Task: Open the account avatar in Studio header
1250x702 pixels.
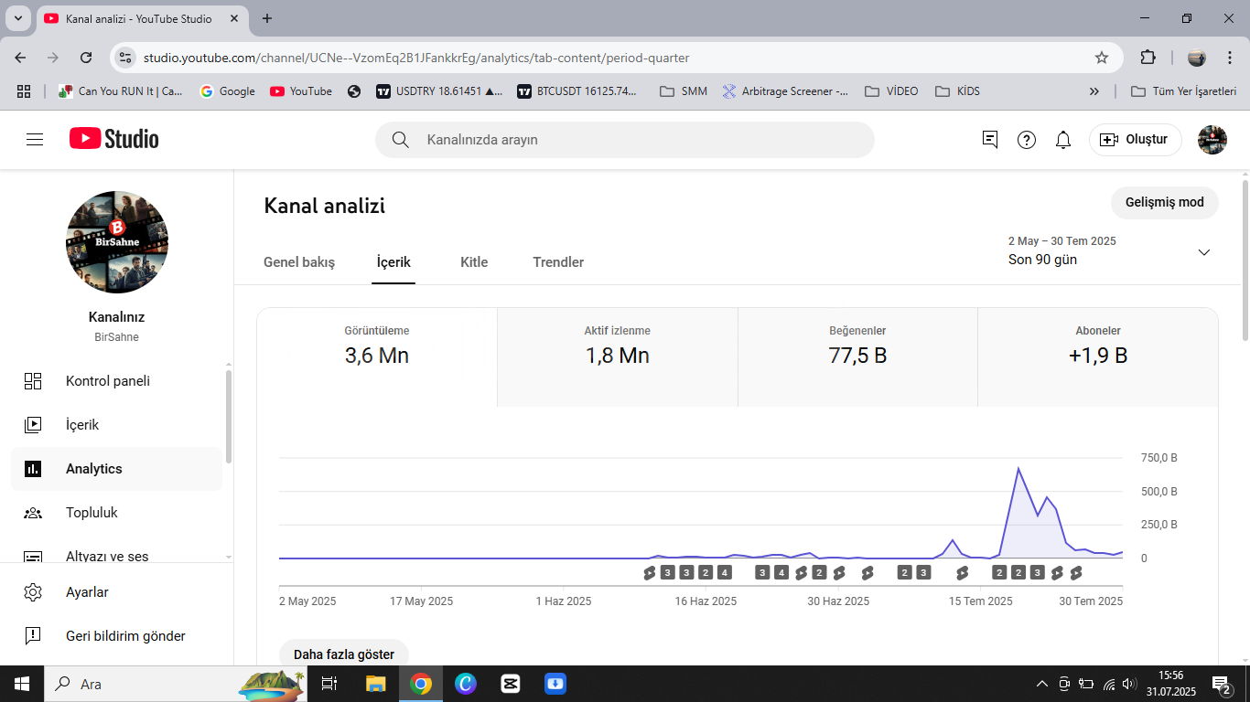Action: [1212, 140]
